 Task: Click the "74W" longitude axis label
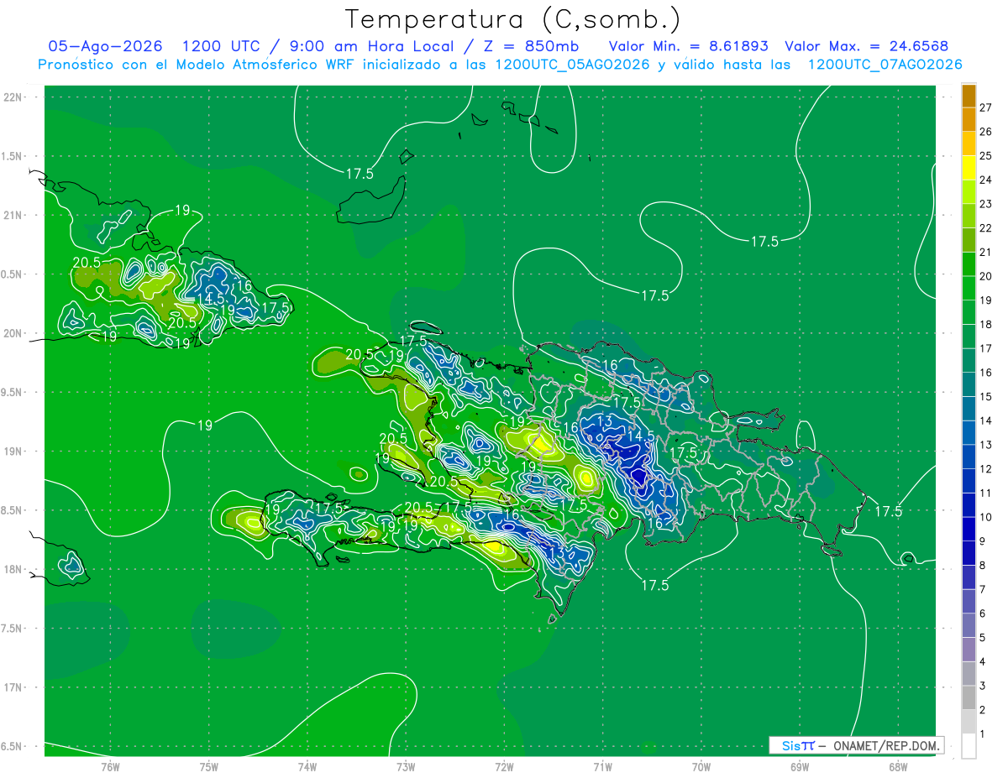[x=307, y=766]
